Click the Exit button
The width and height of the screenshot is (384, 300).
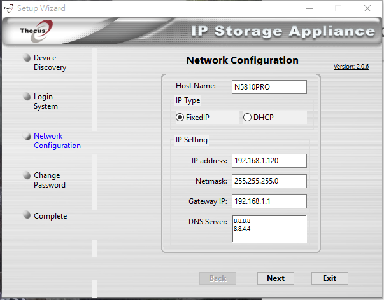pos(330,278)
